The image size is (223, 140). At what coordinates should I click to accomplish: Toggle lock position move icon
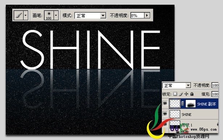click(x=186, y=94)
